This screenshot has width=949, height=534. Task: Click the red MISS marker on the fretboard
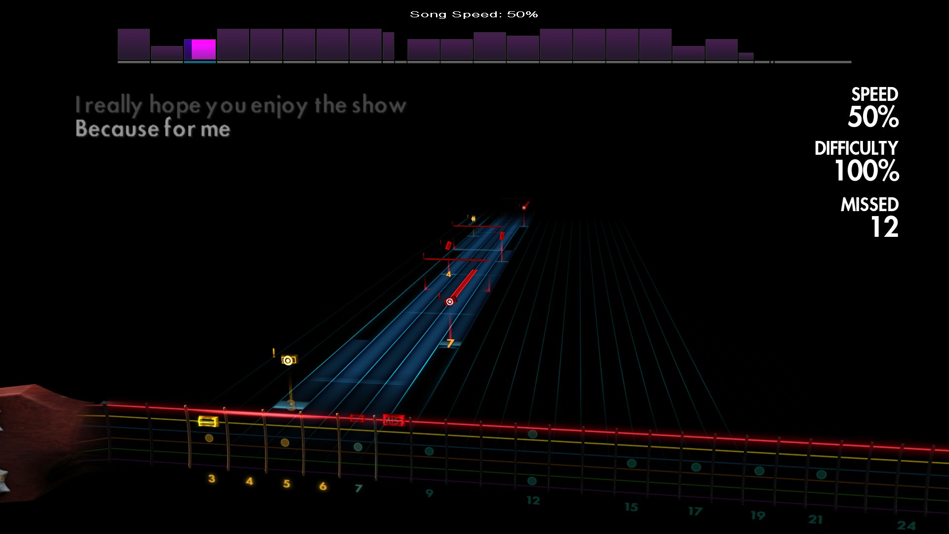(x=393, y=420)
